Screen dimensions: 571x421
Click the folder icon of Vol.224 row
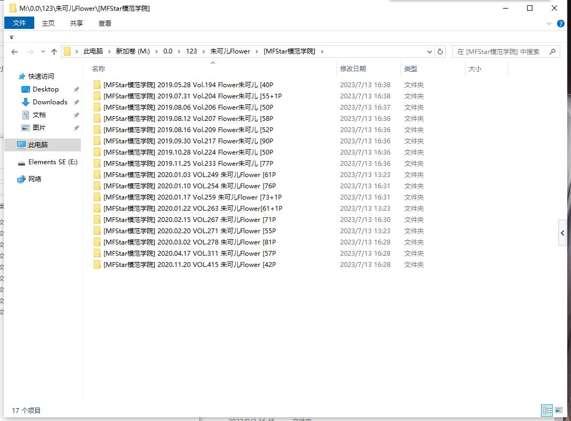point(97,152)
